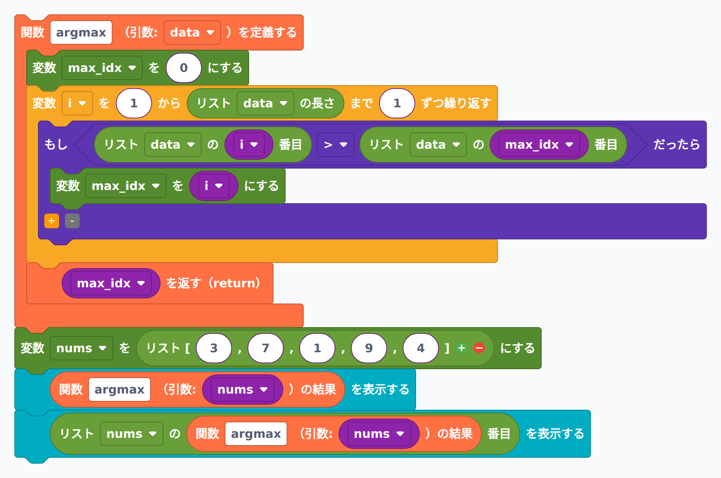The width and height of the screenshot is (721, 478).
Task: Click the 'ずつ繰り返す' label on the loop block
Action: pyautogui.click(x=456, y=103)
